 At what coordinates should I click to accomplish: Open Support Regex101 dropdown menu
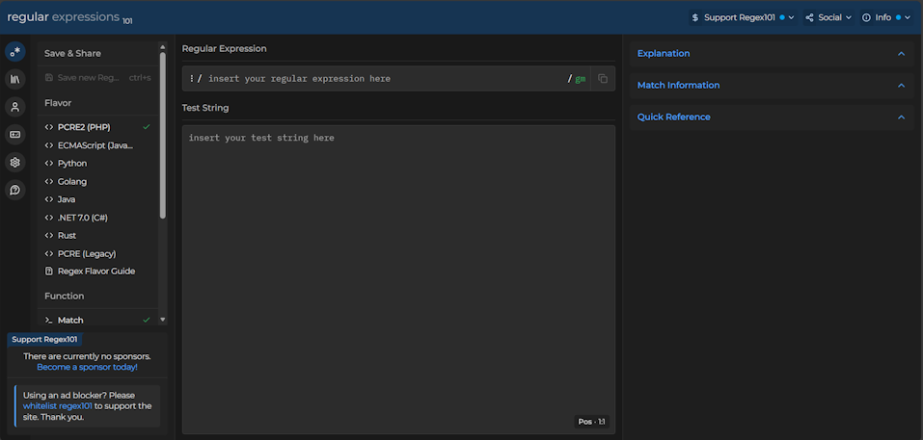coord(744,17)
